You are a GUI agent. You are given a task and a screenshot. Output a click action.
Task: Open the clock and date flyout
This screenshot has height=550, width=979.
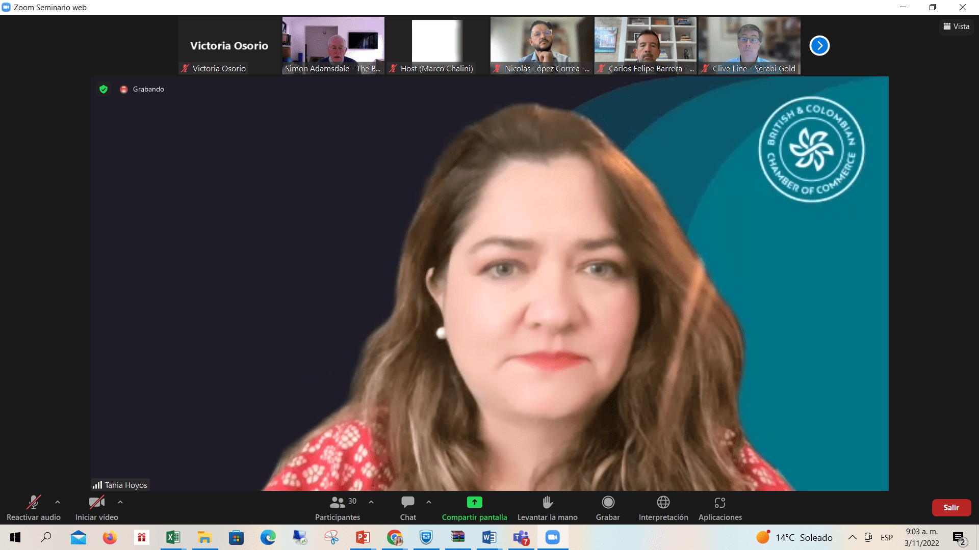pyautogui.click(x=922, y=537)
